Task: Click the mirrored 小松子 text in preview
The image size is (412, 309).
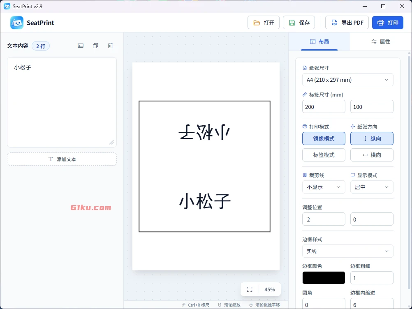Action: coord(204,132)
